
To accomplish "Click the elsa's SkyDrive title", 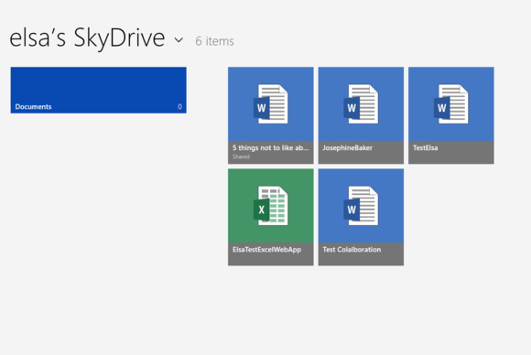I will (87, 38).
